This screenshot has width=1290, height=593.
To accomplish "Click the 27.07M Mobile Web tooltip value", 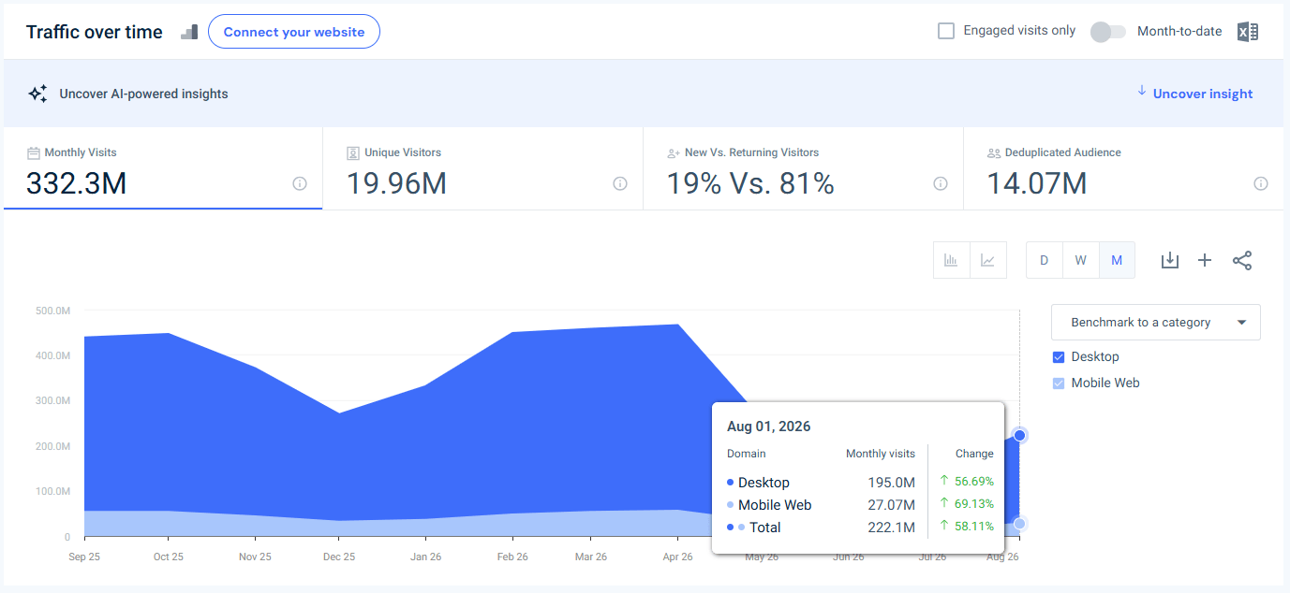I will (889, 505).
